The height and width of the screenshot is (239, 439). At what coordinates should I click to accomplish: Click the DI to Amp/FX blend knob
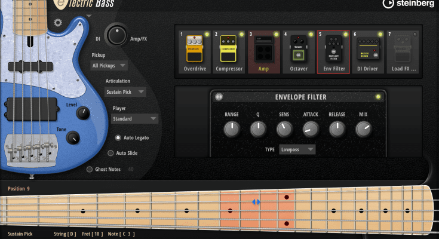click(x=117, y=35)
